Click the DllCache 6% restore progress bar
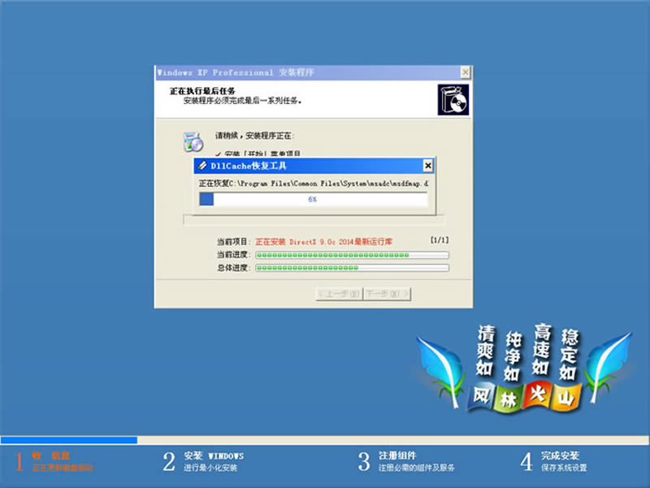 tap(313, 199)
